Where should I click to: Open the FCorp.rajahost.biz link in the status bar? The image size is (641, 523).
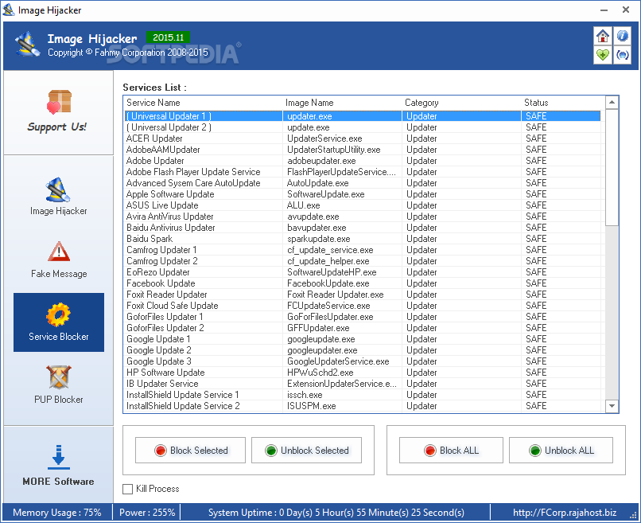565,513
